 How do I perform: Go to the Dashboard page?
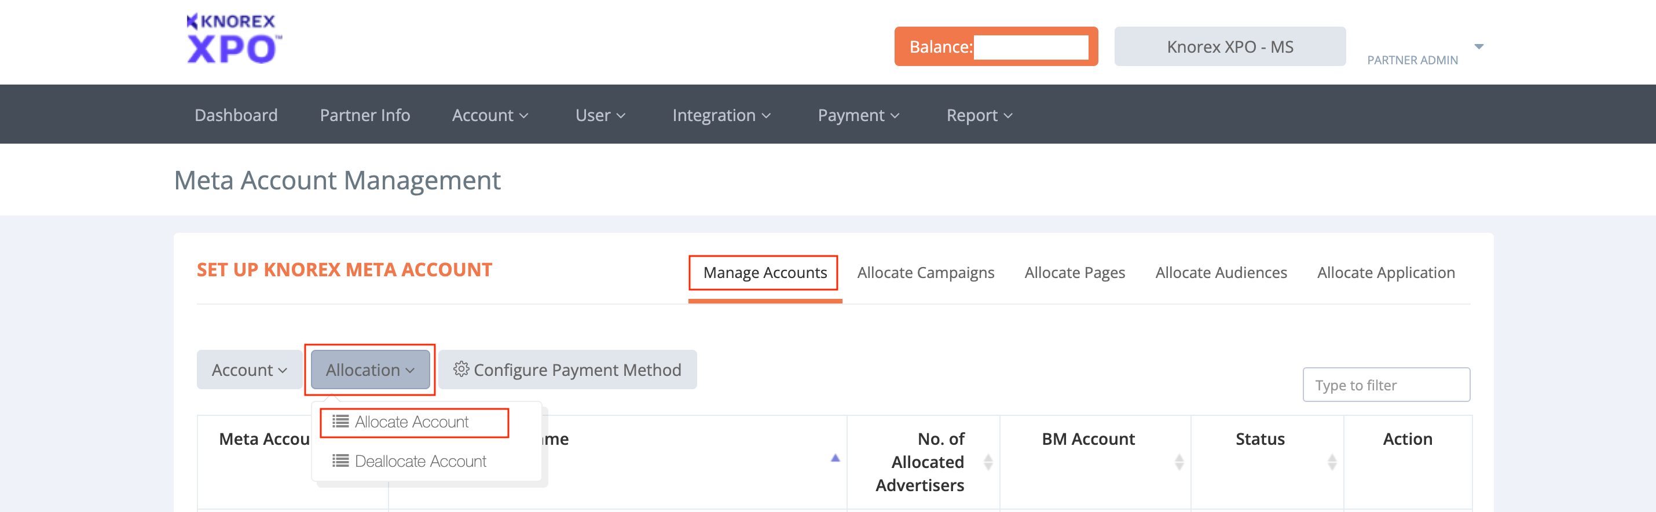click(236, 115)
